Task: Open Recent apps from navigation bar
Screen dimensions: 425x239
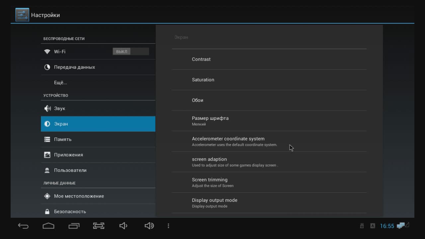Action: pos(74,226)
